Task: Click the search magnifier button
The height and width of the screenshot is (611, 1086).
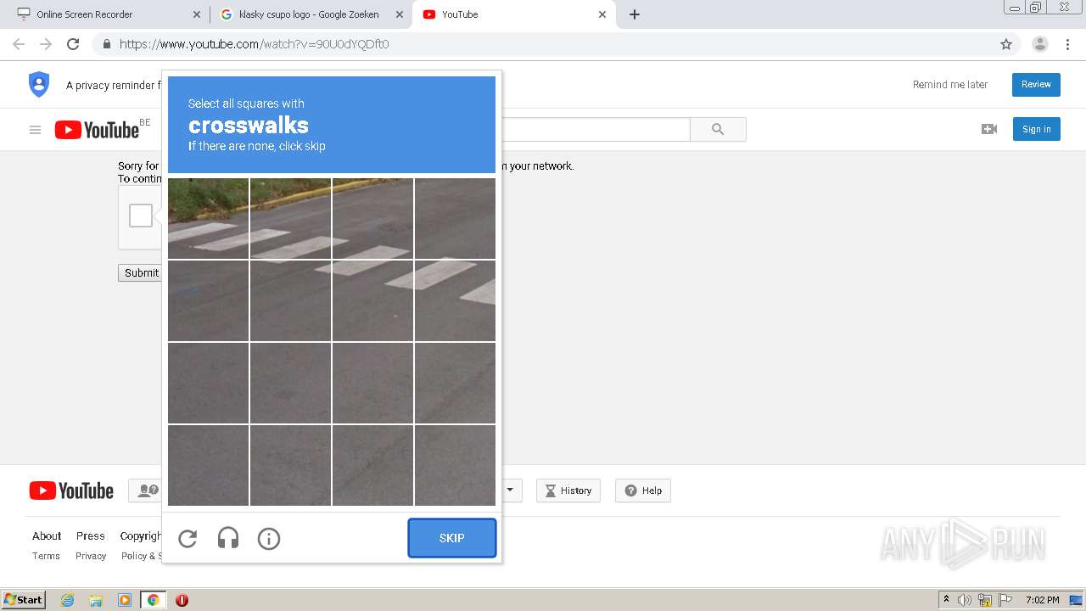Action: pyautogui.click(x=718, y=129)
